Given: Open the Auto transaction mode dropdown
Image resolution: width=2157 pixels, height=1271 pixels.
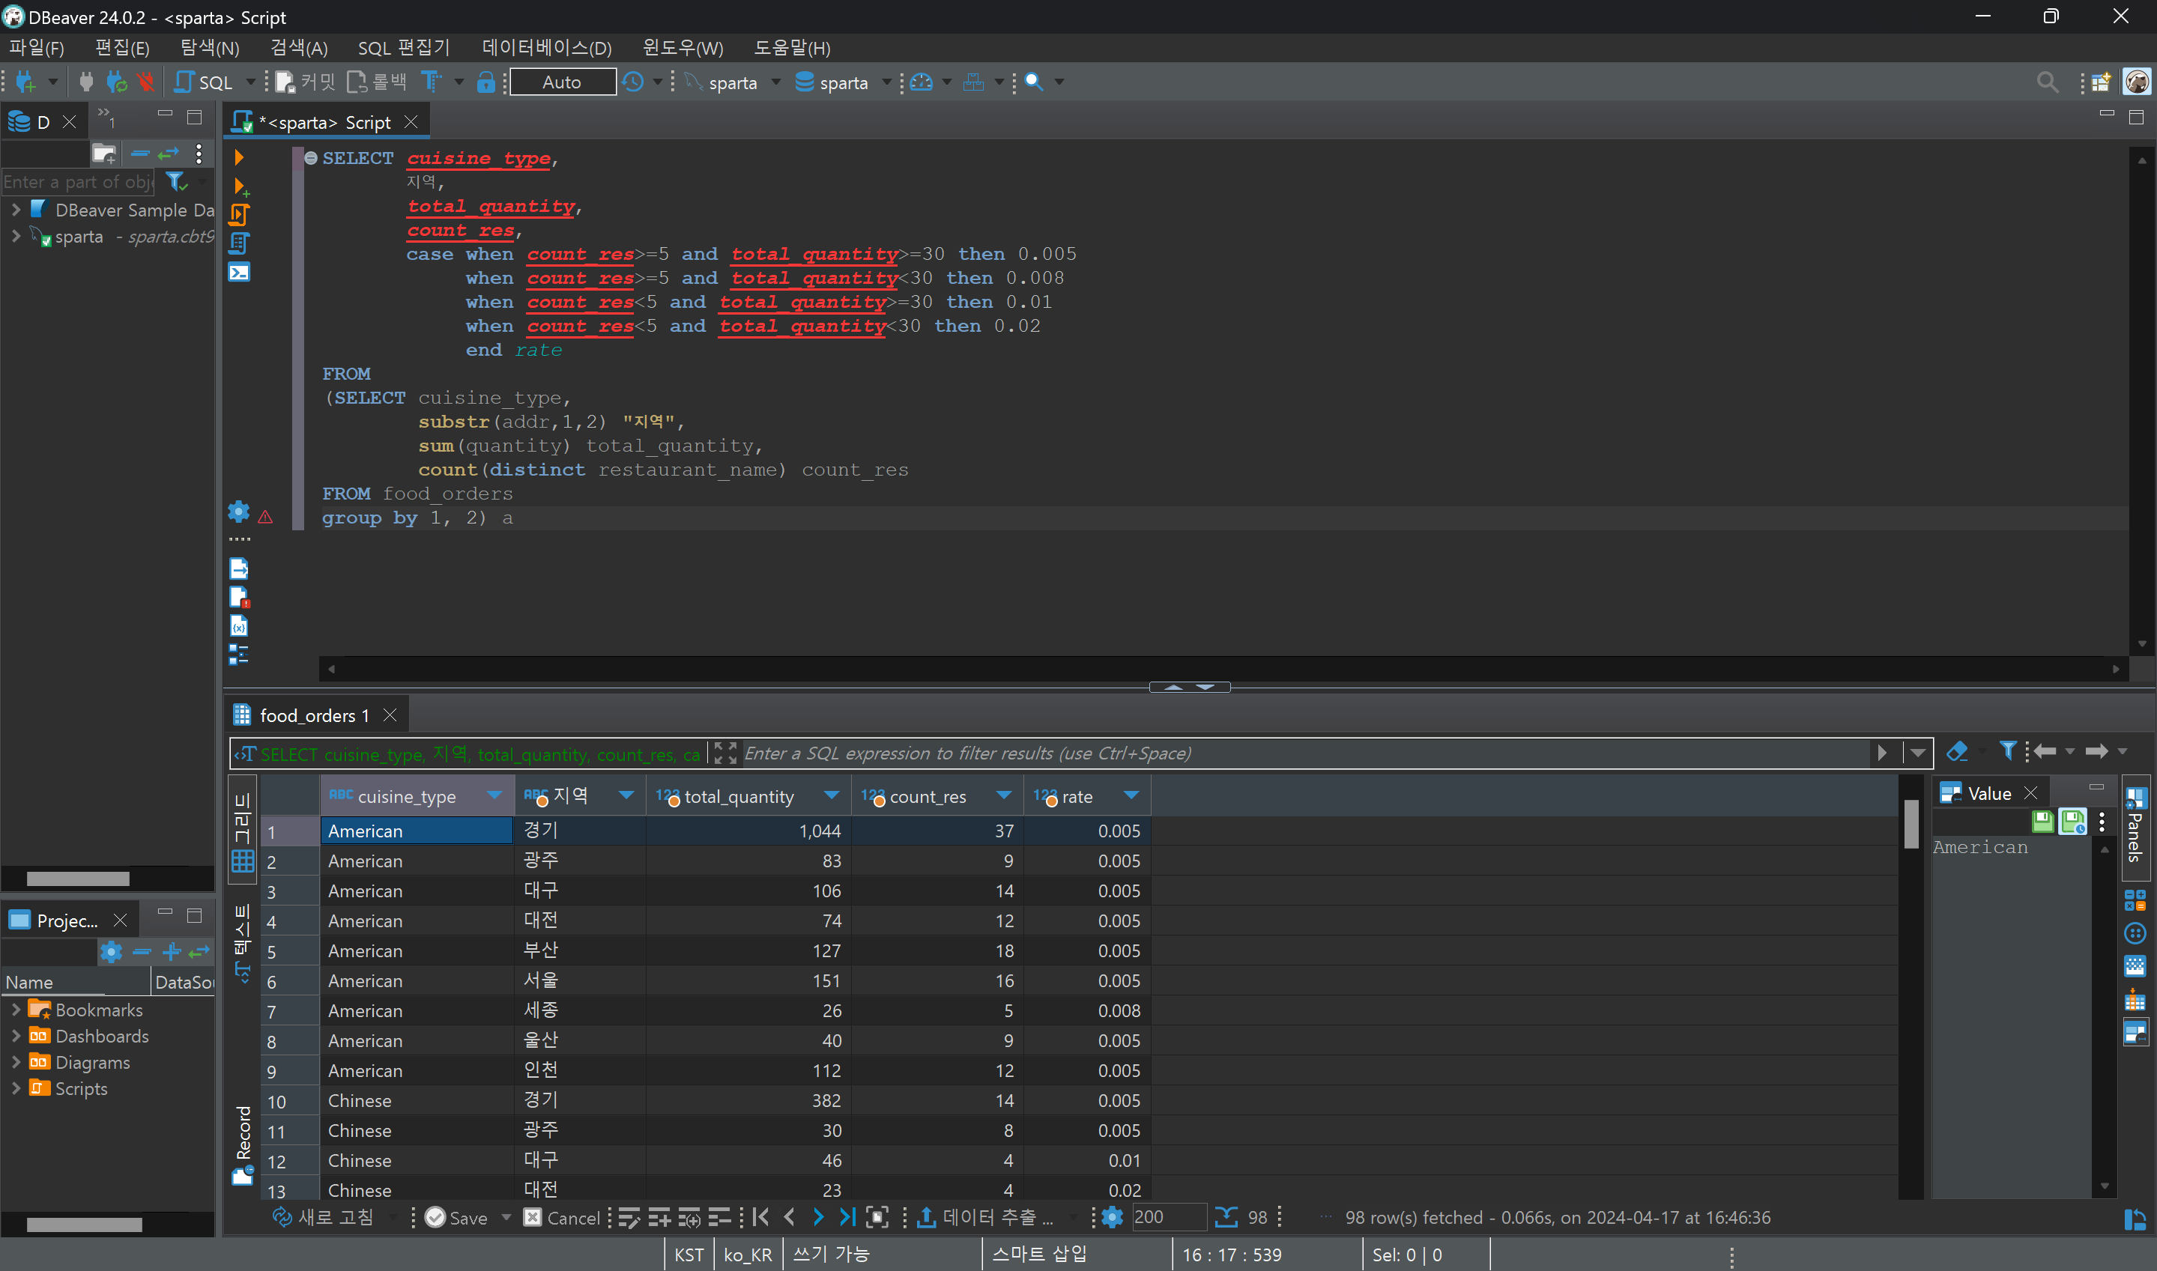Looking at the screenshot, I should (562, 82).
